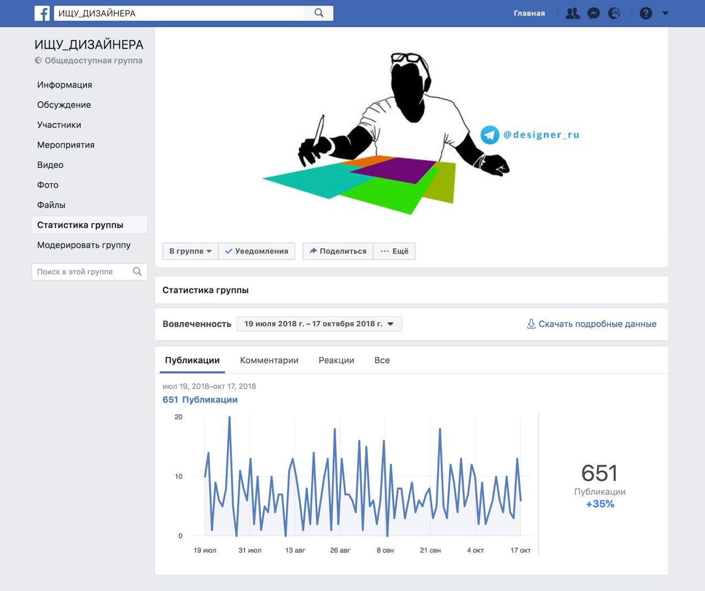Open the Ещё more options button

pyautogui.click(x=394, y=251)
